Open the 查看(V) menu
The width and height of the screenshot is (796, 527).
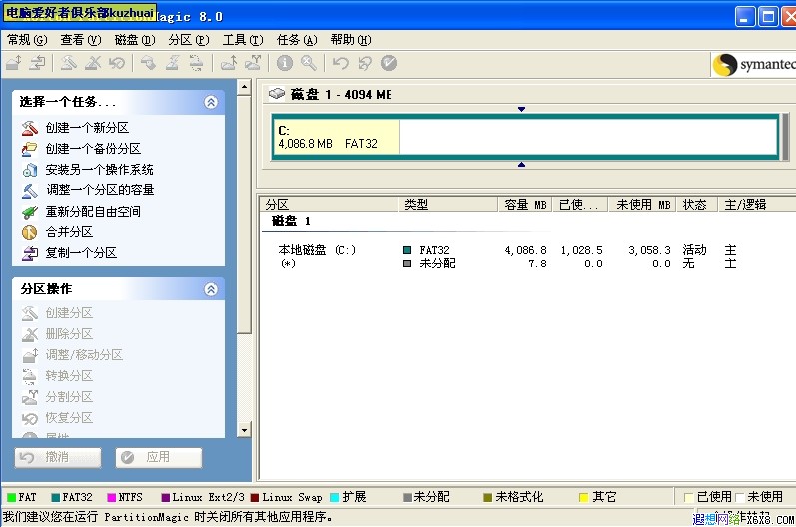(81, 40)
